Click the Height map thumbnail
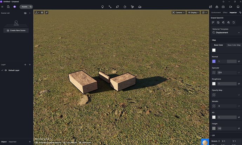This screenshot has width=242, height=145. 214,128
